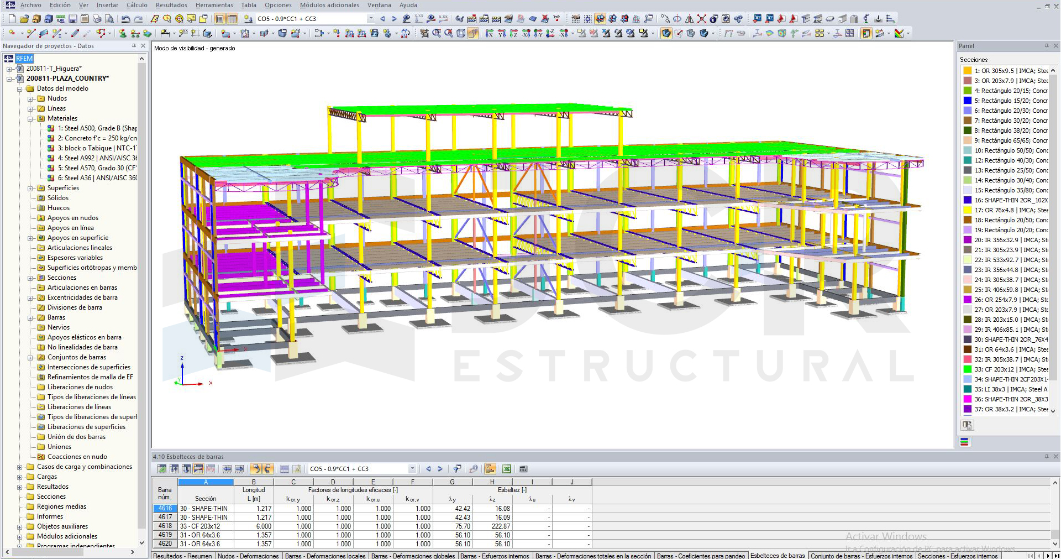
Task: Click the New document icon
Action: [x=12, y=19]
